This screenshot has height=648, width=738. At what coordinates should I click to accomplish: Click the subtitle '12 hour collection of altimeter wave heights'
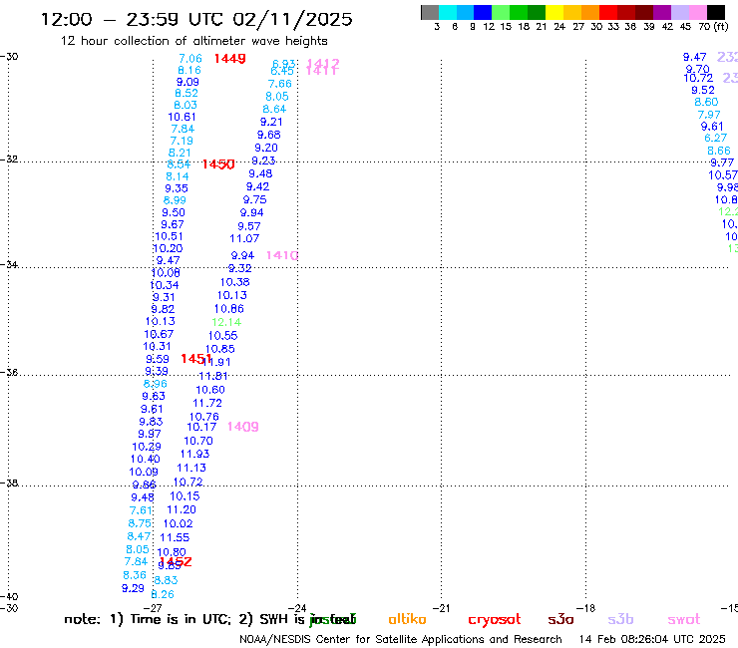[193, 41]
